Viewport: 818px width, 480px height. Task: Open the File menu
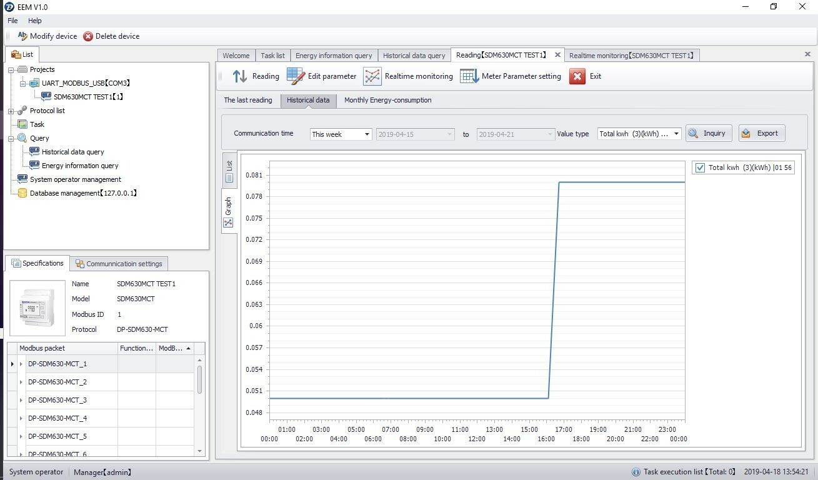pos(12,21)
